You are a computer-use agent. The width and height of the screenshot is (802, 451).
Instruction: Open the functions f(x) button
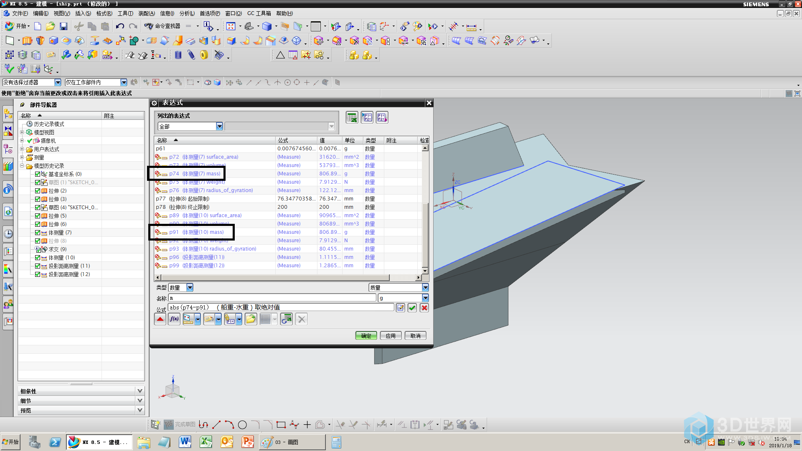tap(174, 319)
